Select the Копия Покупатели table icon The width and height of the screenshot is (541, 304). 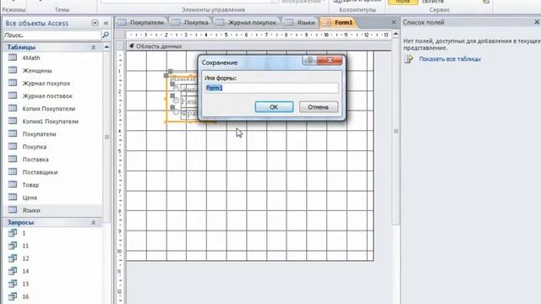(x=13, y=108)
